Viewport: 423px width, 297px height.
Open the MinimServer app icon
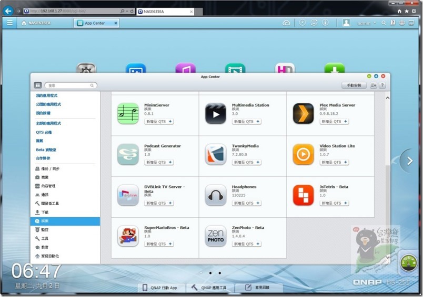point(128,113)
